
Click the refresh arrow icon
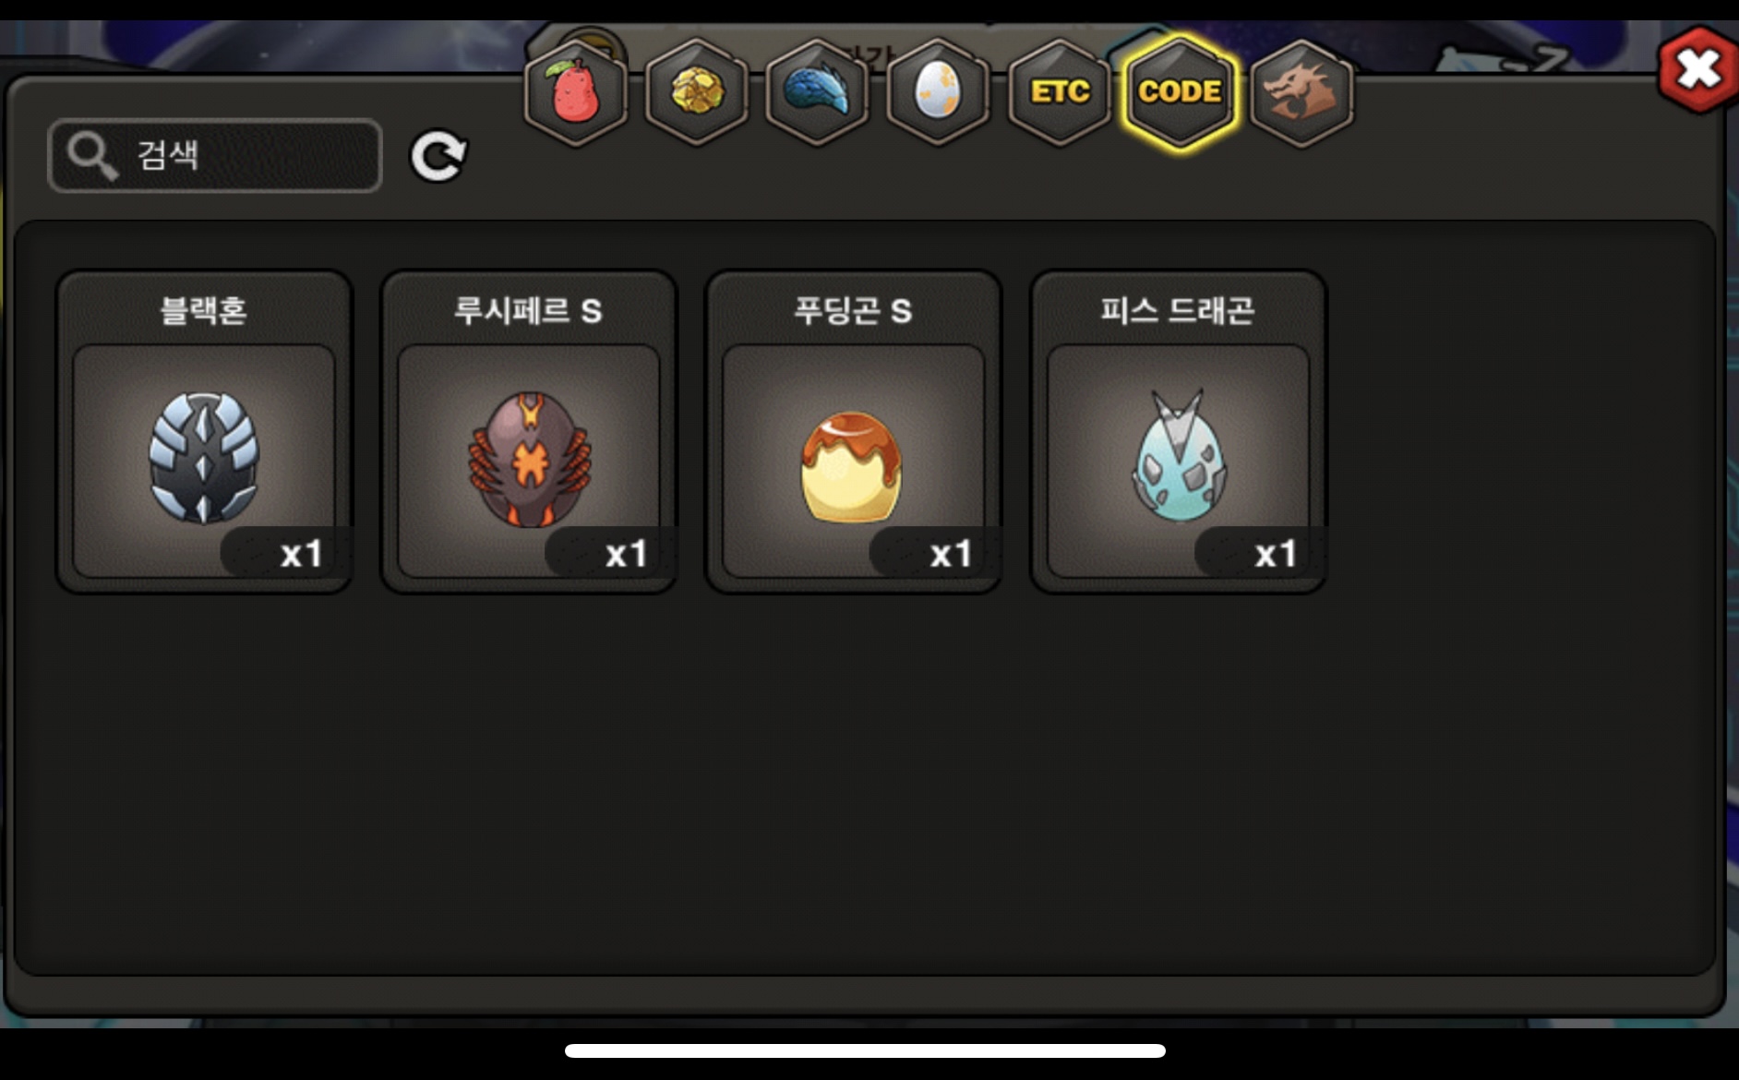pyautogui.click(x=438, y=155)
